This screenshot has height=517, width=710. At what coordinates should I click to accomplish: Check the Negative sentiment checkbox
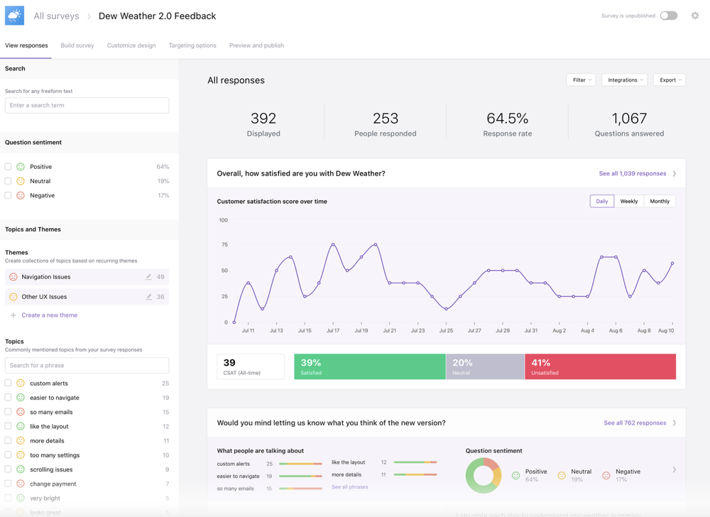tap(8, 195)
